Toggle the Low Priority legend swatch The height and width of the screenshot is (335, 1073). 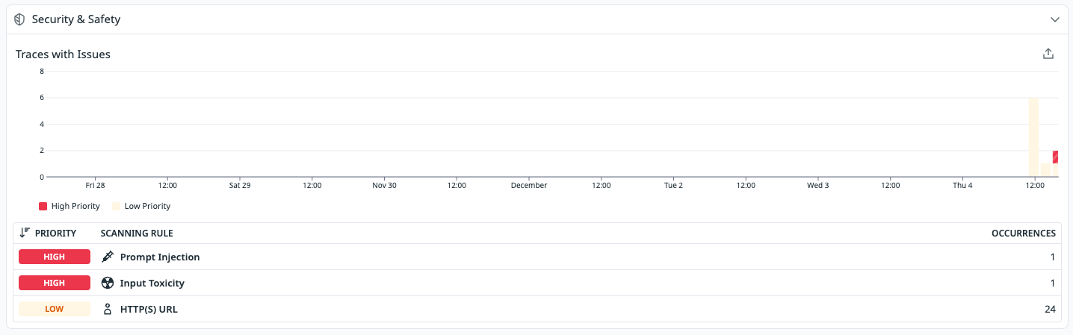[117, 206]
